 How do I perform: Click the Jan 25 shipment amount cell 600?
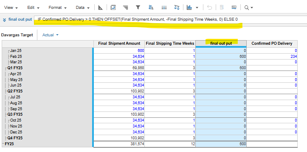[119, 51]
